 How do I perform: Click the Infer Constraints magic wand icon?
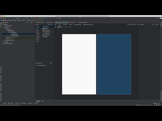(x=67, y=27)
